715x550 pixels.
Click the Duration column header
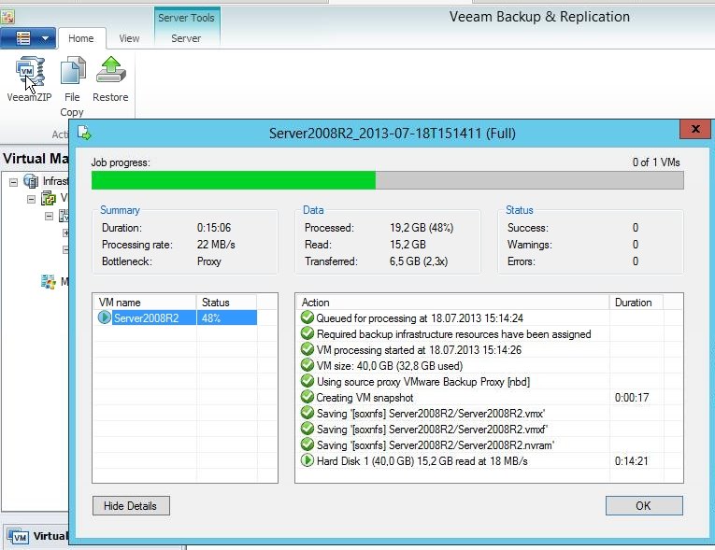coord(636,303)
